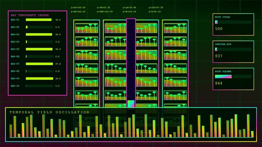Select the Root Volume value 864
262x147 pixels.
tap(219, 83)
